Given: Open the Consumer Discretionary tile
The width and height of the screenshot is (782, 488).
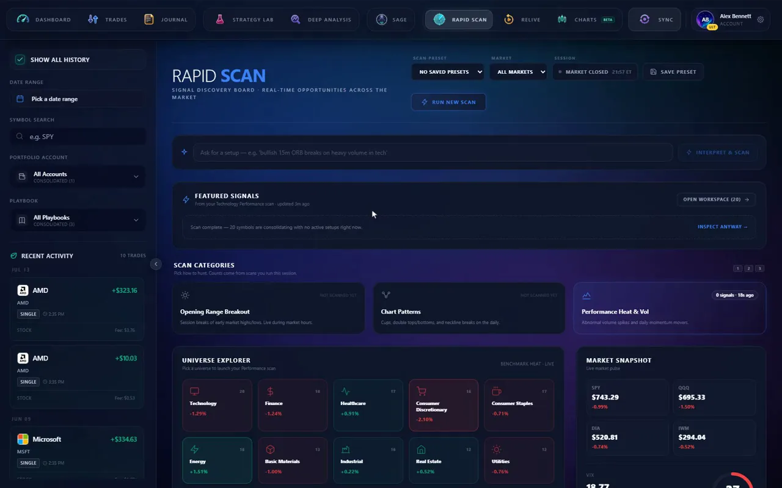Looking at the screenshot, I should click(x=444, y=406).
